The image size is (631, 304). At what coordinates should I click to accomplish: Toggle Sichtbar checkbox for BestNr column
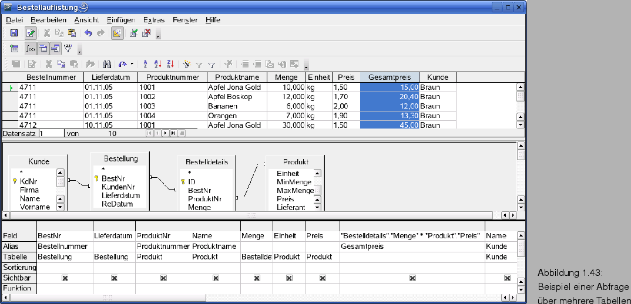(x=65, y=278)
